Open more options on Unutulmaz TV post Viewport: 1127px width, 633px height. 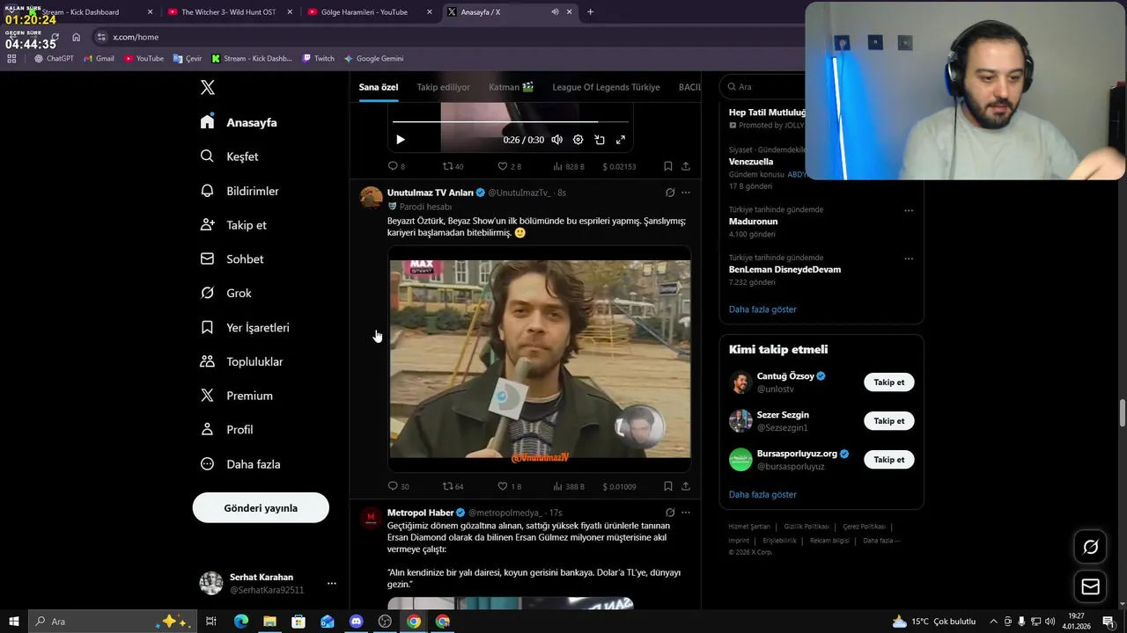tap(685, 193)
